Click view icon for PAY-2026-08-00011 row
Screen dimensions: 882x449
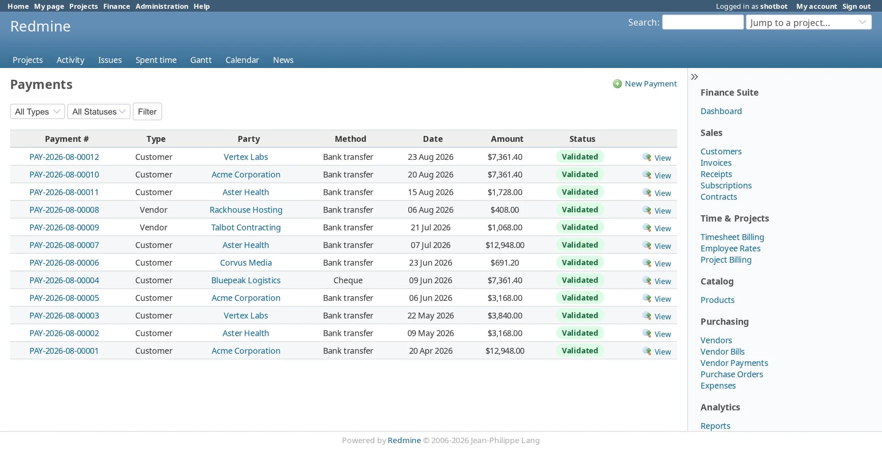pyautogui.click(x=647, y=193)
